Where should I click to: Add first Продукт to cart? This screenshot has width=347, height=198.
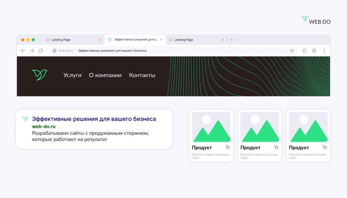227,147
